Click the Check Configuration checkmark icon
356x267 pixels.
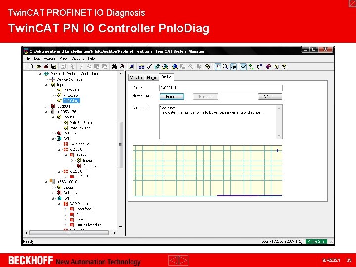click(149, 67)
